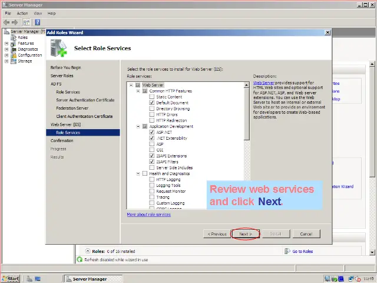
Task: Click the Next > button
Action: [x=245, y=234]
